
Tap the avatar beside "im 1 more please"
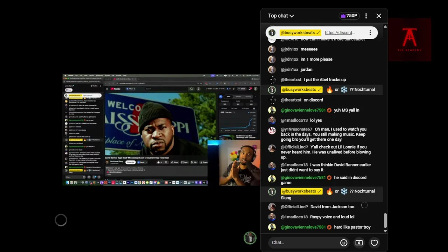[x=272, y=59]
